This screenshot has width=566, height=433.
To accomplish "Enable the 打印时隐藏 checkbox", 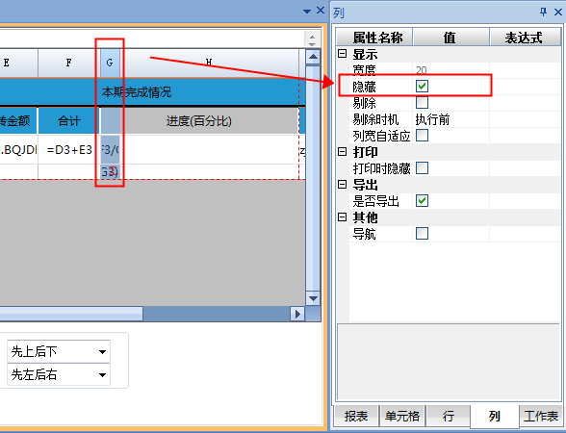I will [x=422, y=167].
